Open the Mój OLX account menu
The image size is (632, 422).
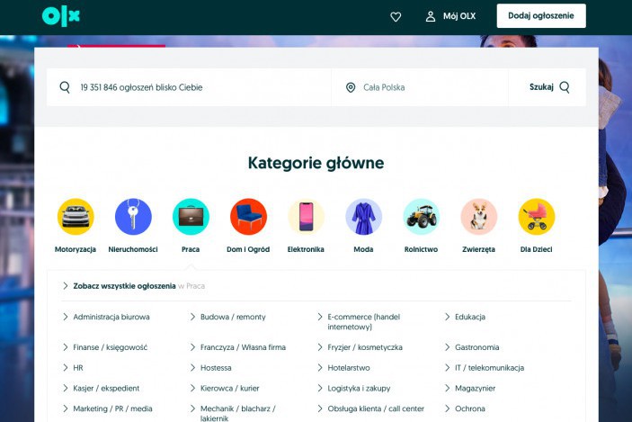(x=450, y=16)
